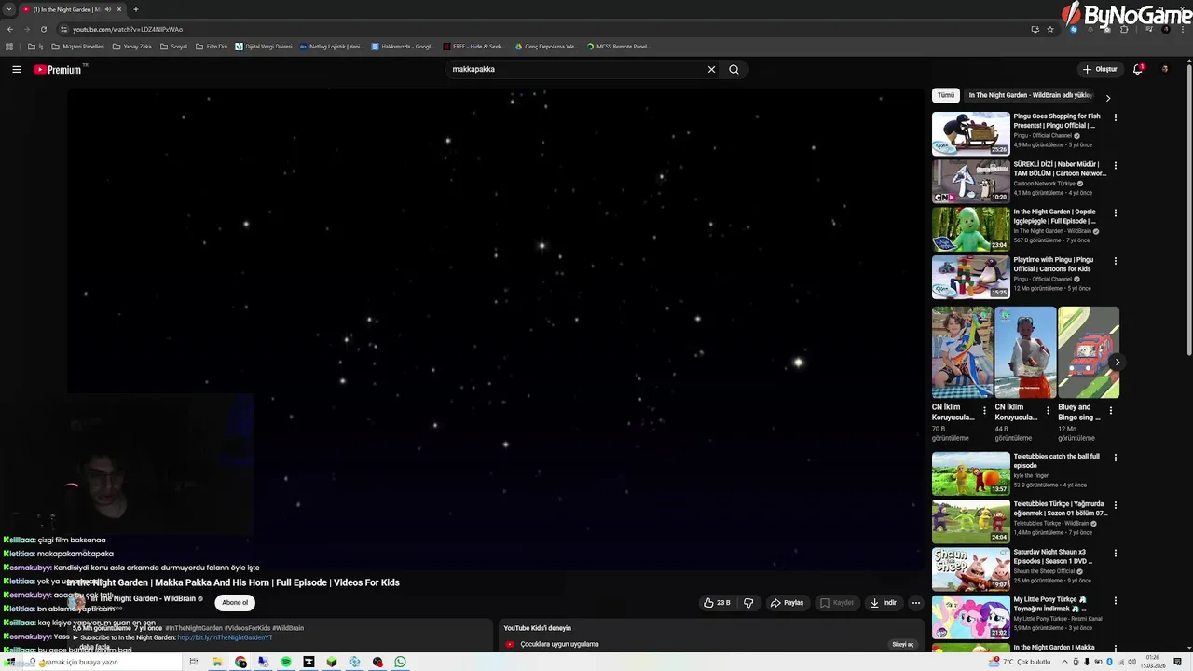The image size is (1193, 671).
Task: Open the notifications bell
Action: (x=1137, y=69)
